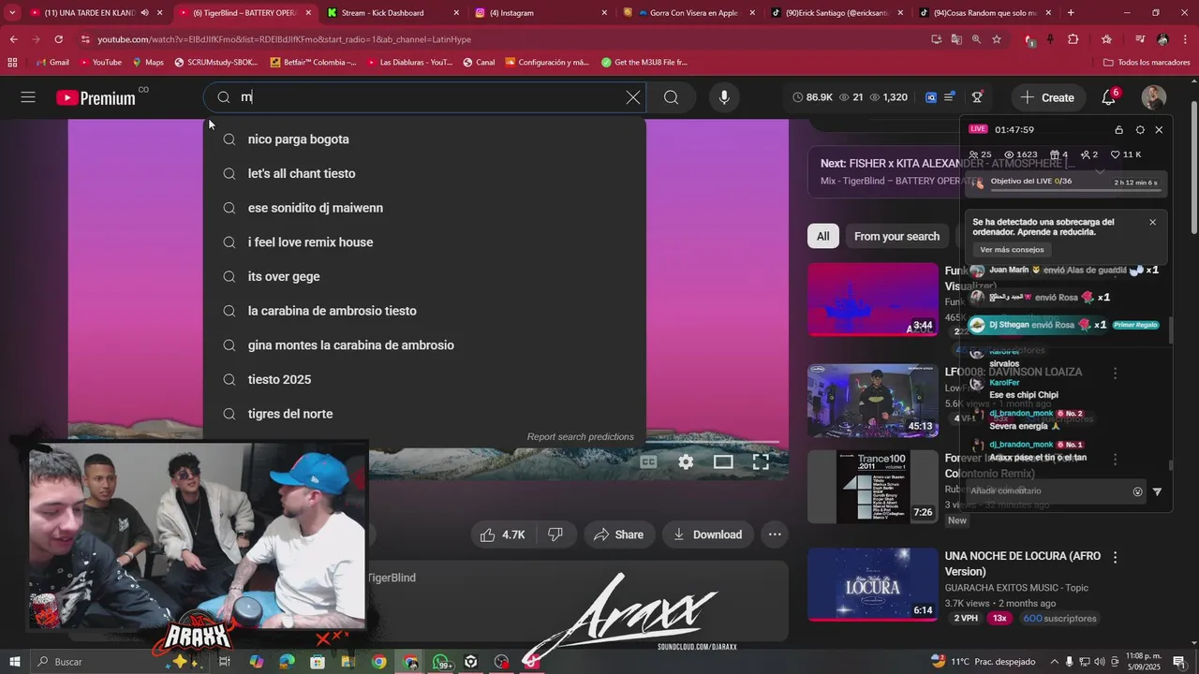Mute the 'UNA TARDE EN KLAND' tab audio
The height and width of the screenshot is (674, 1199).
pos(144,13)
